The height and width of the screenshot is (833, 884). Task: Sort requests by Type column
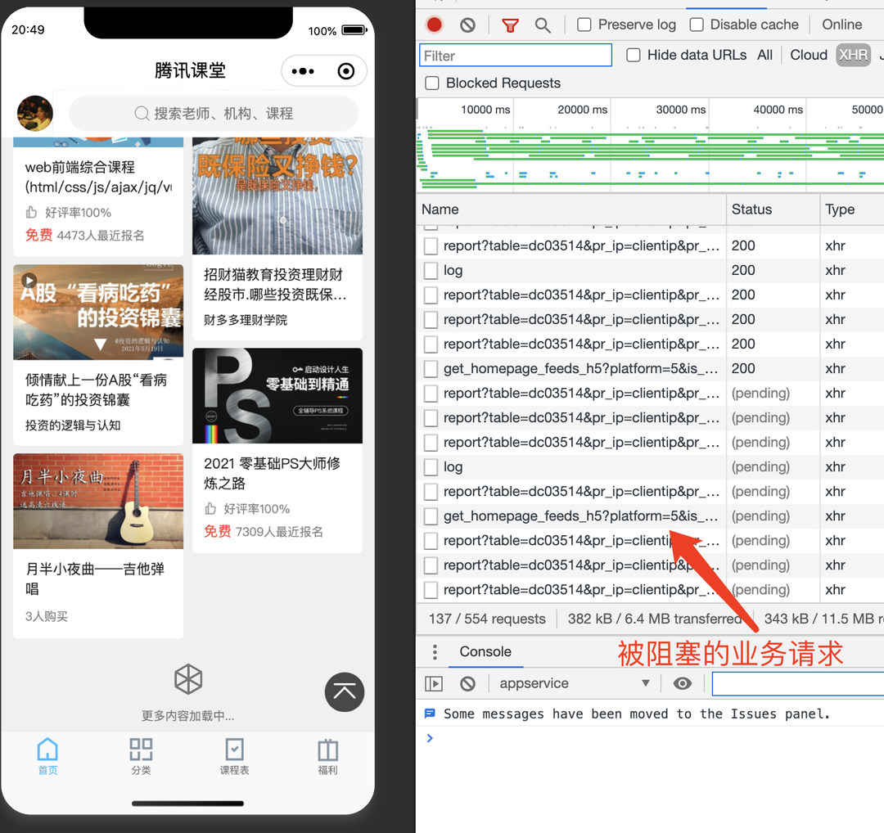pos(852,209)
